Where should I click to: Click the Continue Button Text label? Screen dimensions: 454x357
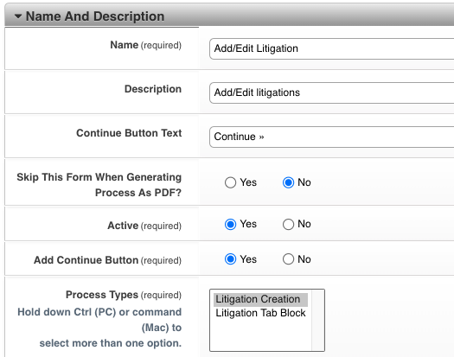click(x=129, y=133)
